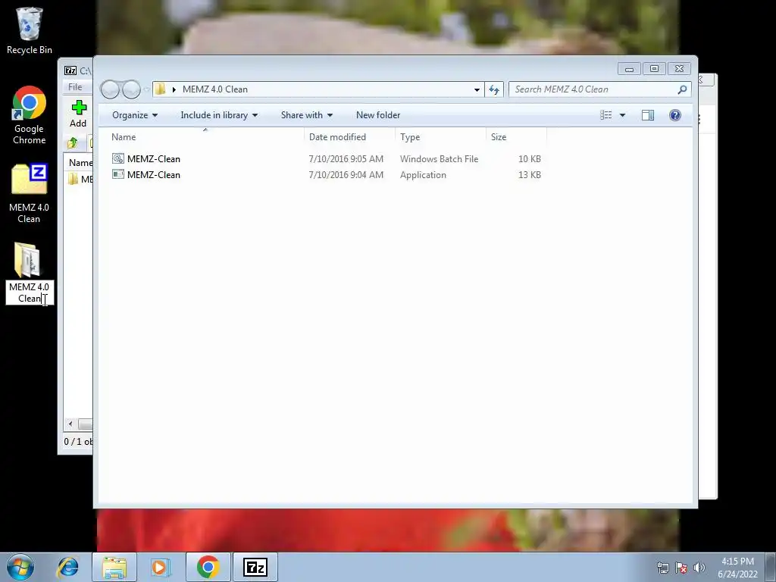The width and height of the screenshot is (776, 582).
Task: Click the 7-Zip title bar icon
Action: (x=70, y=70)
